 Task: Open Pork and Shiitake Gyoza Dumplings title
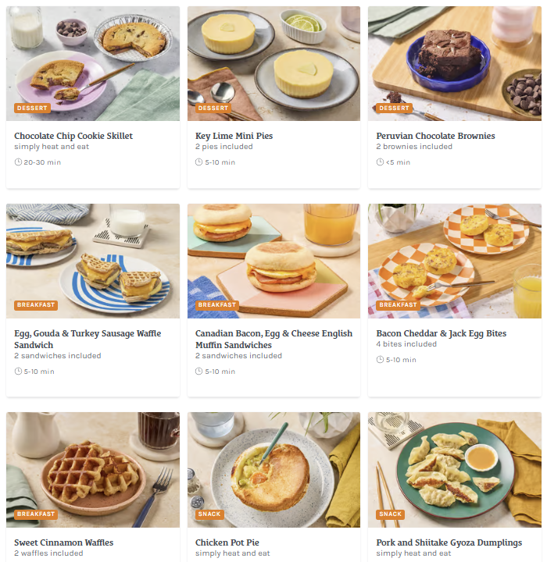pos(449,542)
